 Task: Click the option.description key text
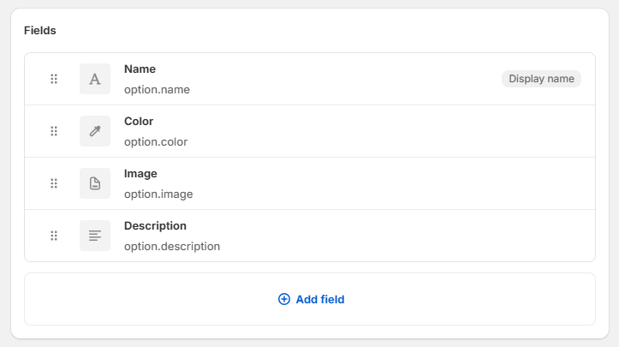(x=172, y=246)
